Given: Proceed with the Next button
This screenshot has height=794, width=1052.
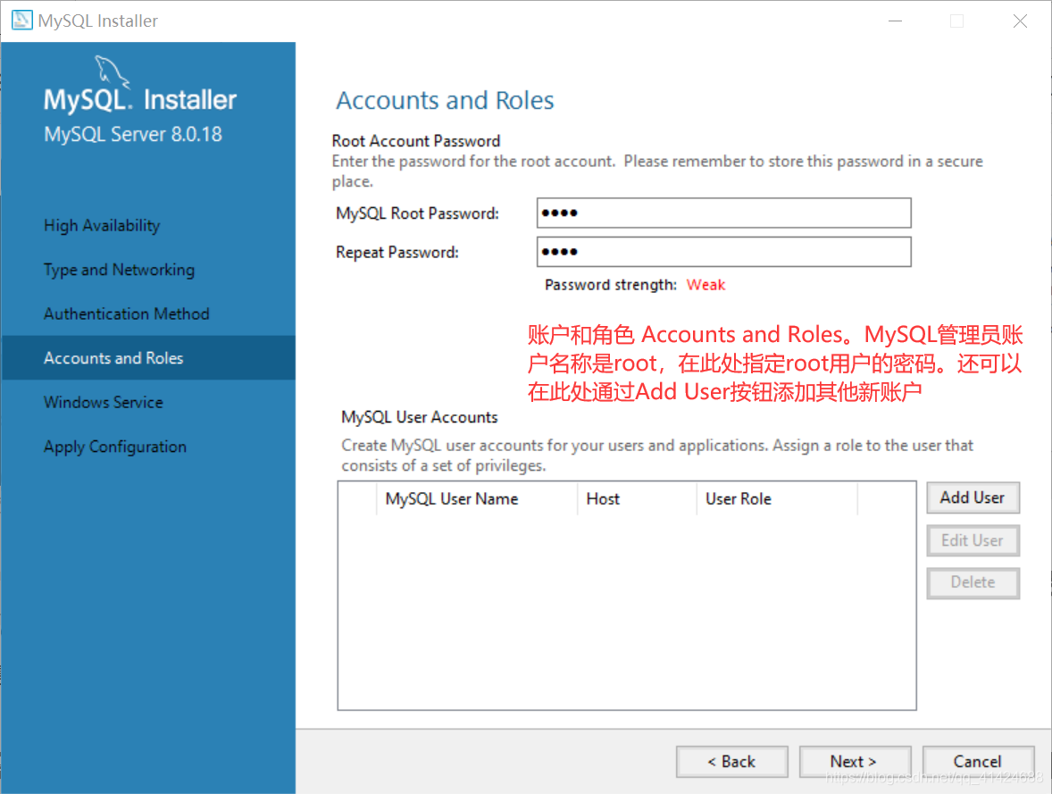Looking at the screenshot, I should 855,762.
